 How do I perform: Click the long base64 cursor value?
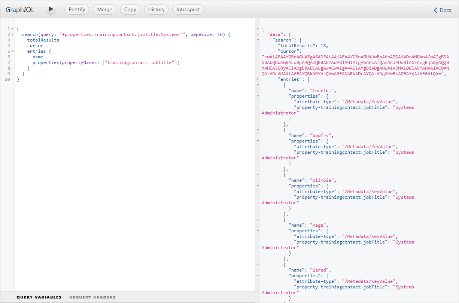pyautogui.click(x=355, y=65)
